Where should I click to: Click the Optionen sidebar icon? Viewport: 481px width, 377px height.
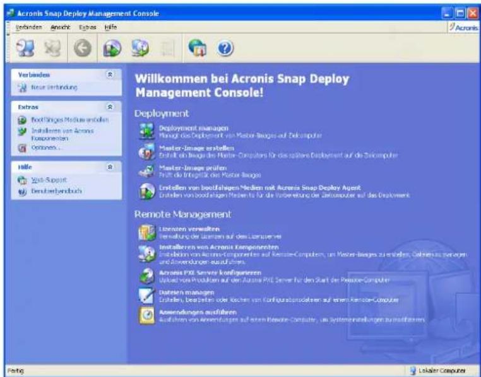coord(22,148)
